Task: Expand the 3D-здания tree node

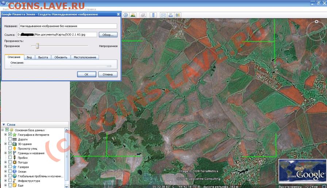Action: 5,144
